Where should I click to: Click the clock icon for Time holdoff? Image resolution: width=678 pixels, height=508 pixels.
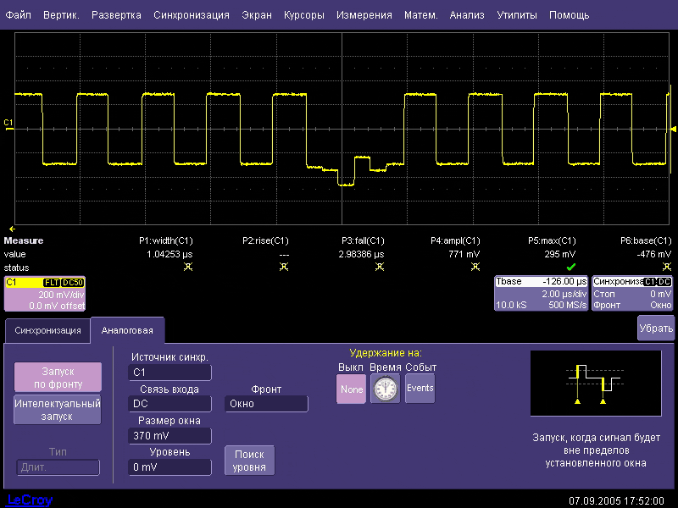point(385,389)
